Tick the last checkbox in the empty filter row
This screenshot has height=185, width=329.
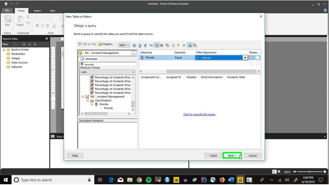coord(257,63)
